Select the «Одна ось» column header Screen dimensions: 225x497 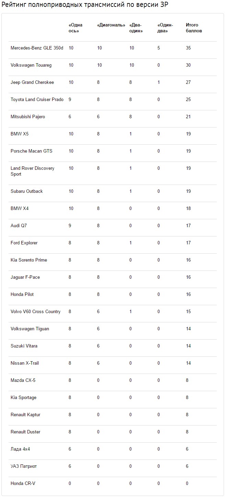pos(75,28)
